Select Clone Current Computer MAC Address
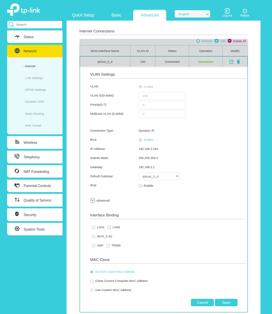The image size is (272, 314). point(92,281)
